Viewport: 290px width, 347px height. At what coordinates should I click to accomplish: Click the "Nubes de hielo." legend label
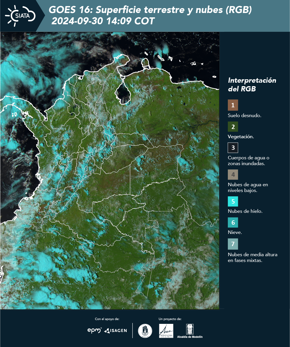tap(245, 211)
